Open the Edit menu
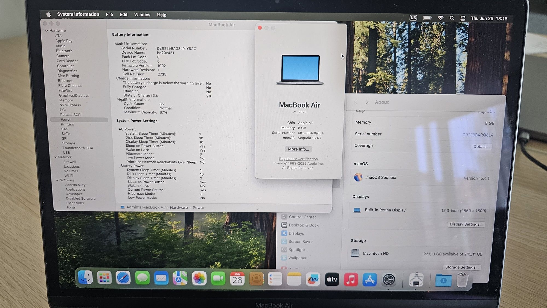Viewport: 547px width, 308px height. (124, 14)
